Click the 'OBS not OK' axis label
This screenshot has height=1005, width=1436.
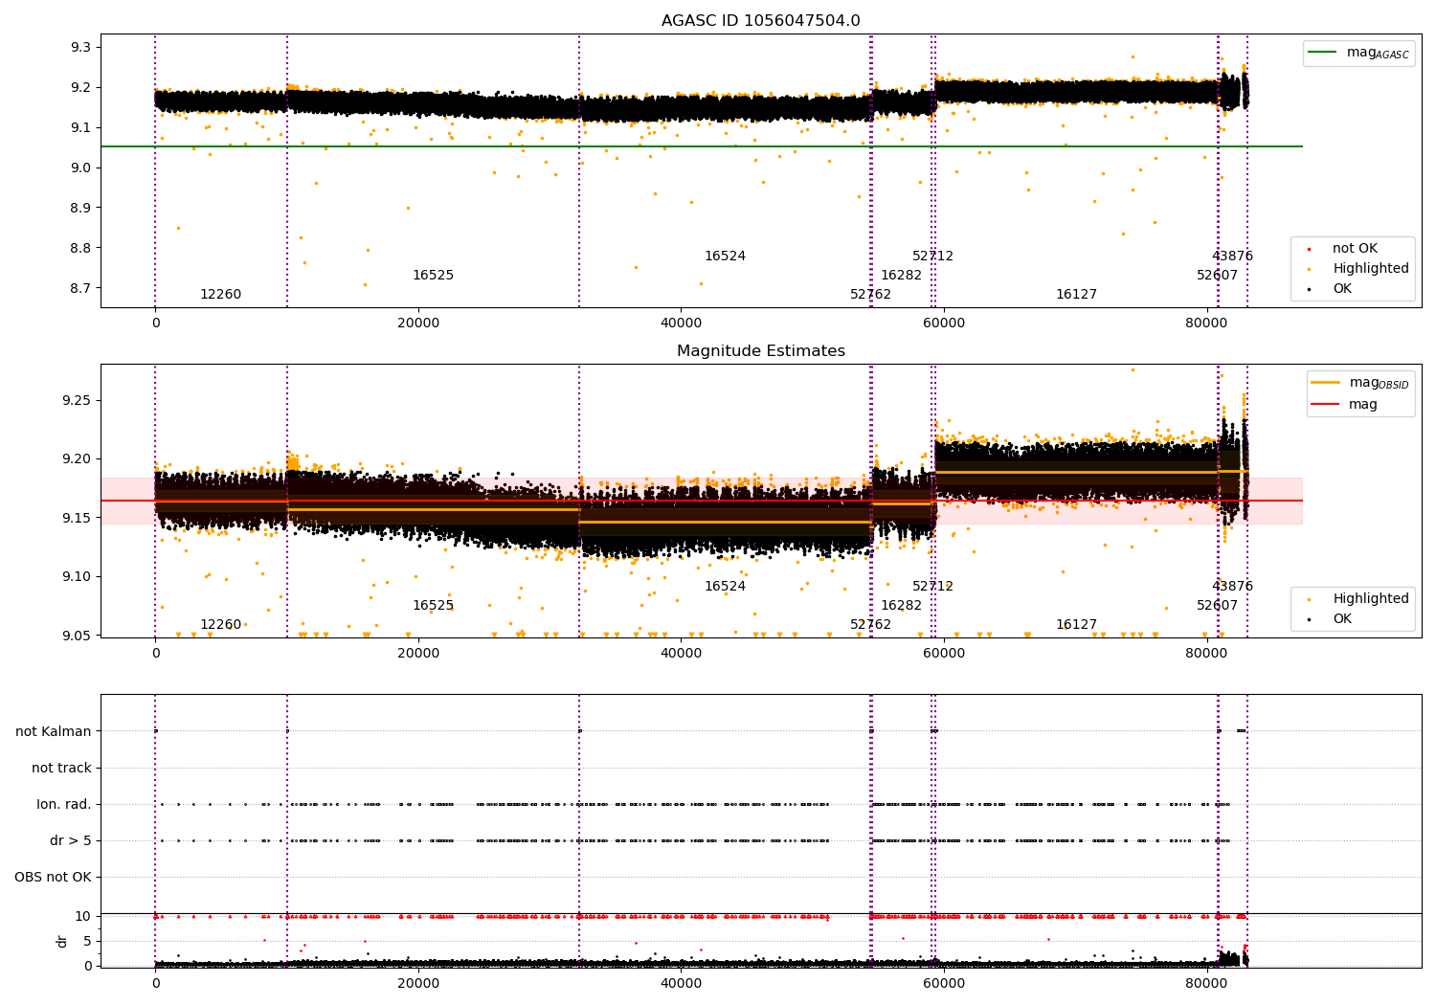[53, 878]
